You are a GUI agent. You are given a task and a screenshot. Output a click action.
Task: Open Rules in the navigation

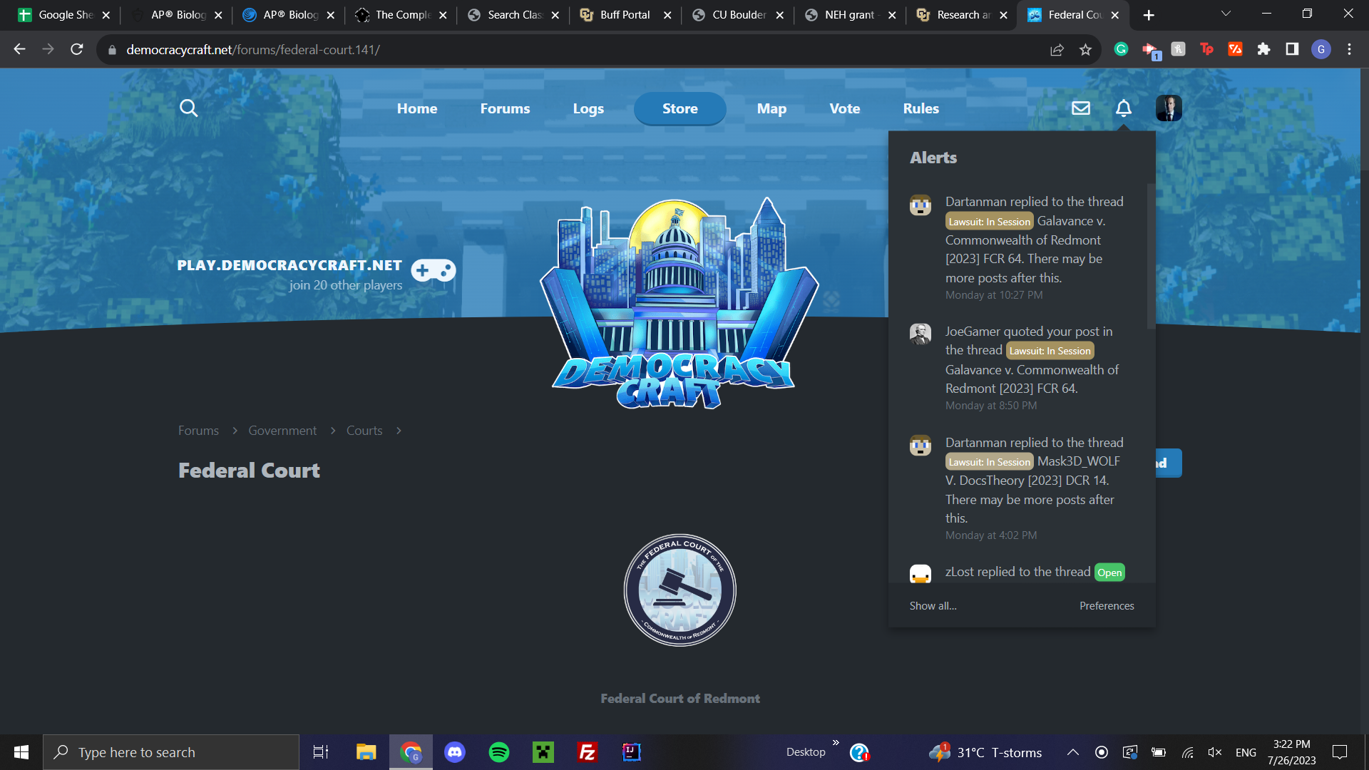(x=921, y=108)
